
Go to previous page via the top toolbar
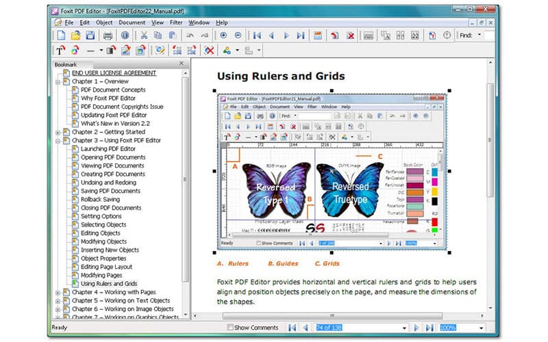[271, 36]
